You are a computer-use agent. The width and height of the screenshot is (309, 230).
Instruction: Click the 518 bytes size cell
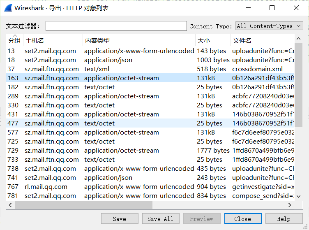click(x=211, y=69)
